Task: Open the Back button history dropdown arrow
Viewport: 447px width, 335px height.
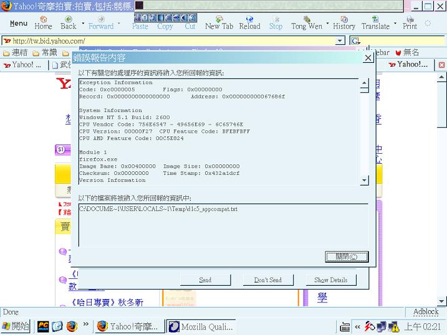Action: click(81, 24)
